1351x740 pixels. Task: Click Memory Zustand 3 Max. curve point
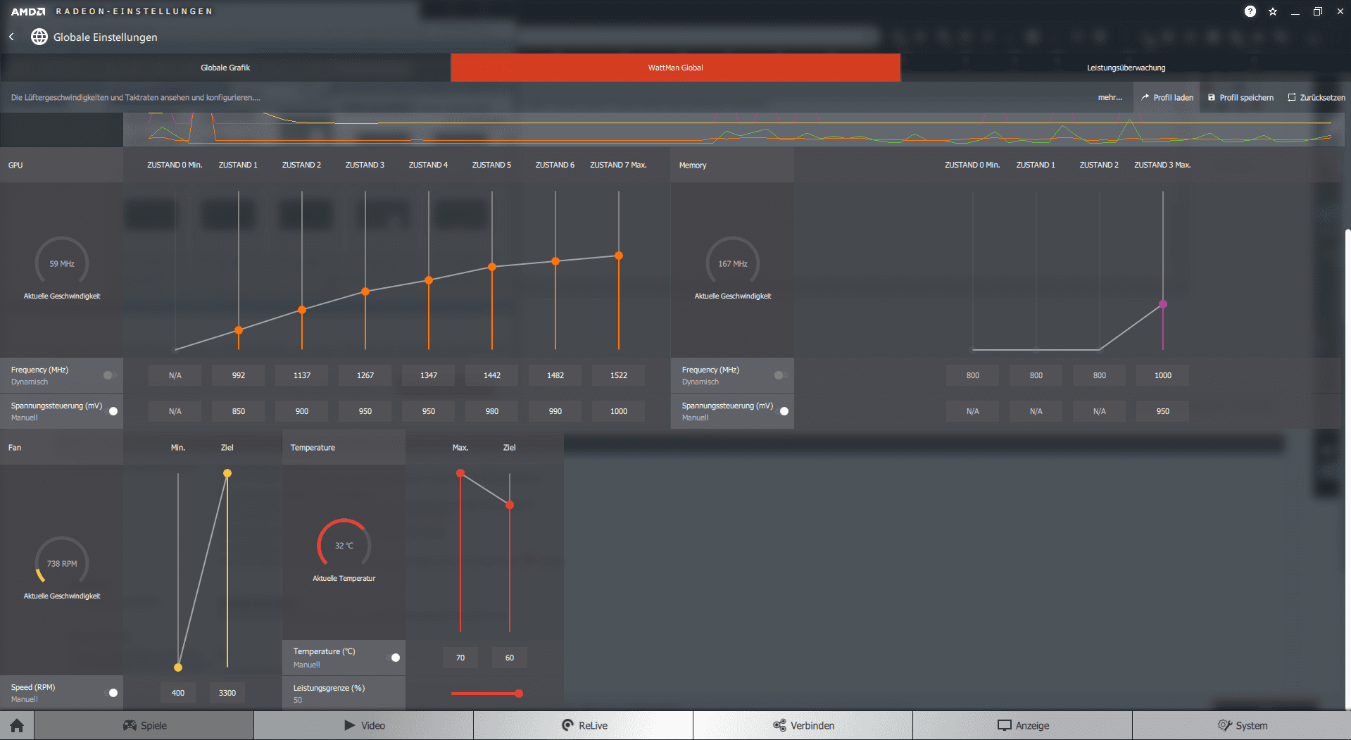1163,305
